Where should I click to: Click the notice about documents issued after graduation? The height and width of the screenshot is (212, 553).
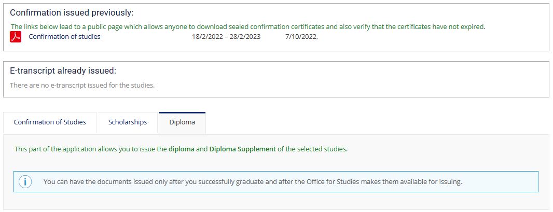pyautogui.click(x=253, y=182)
